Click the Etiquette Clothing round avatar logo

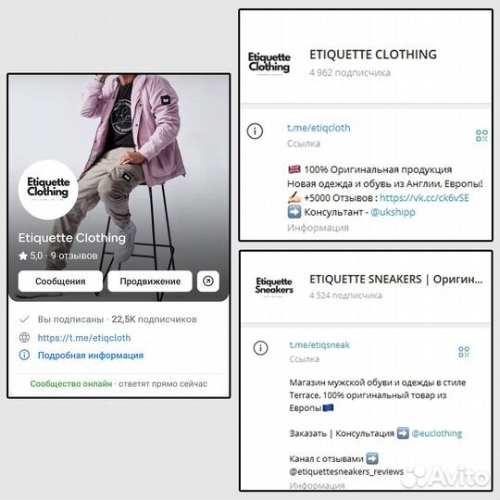(48, 190)
